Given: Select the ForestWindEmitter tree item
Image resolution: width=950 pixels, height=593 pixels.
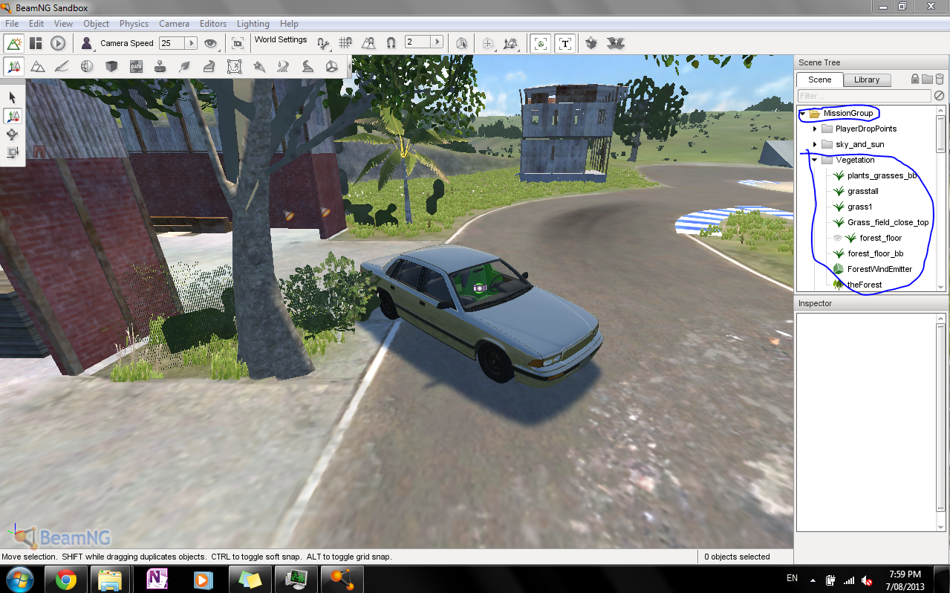Looking at the screenshot, I should pyautogui.click(x=879, y=269).
